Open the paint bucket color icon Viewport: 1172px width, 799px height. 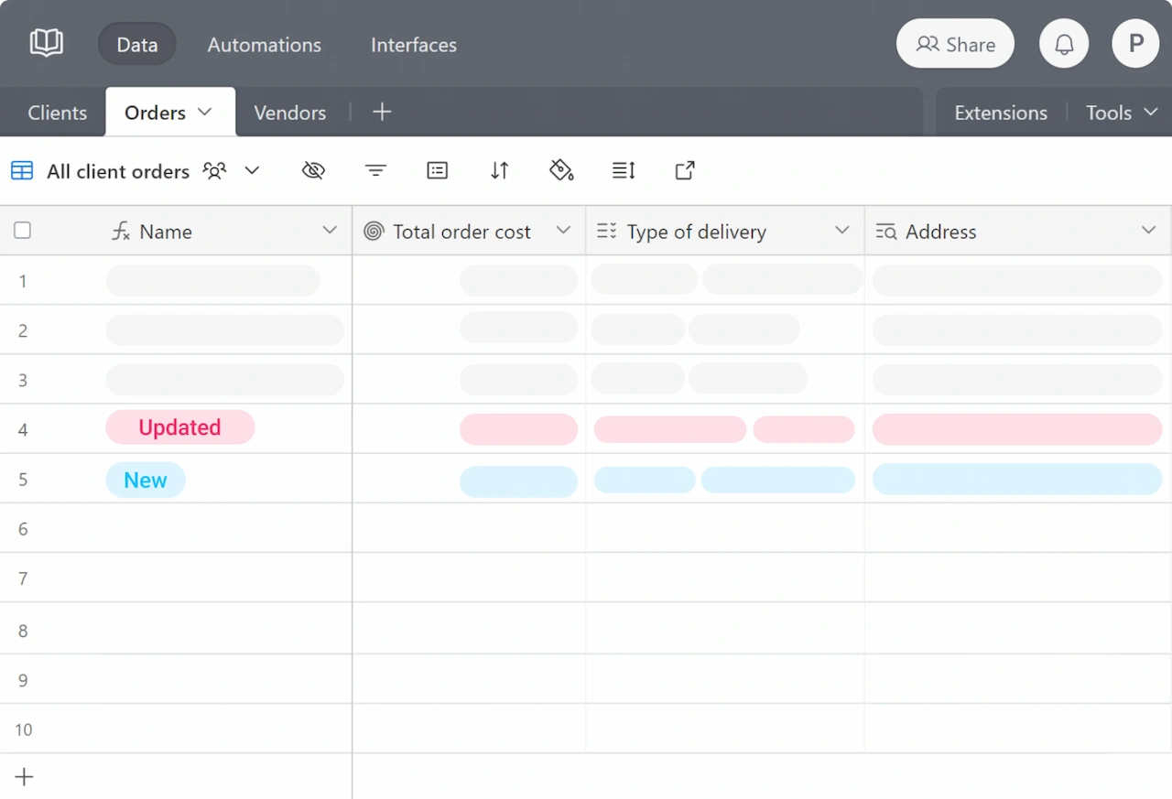(x=561, y=170)
